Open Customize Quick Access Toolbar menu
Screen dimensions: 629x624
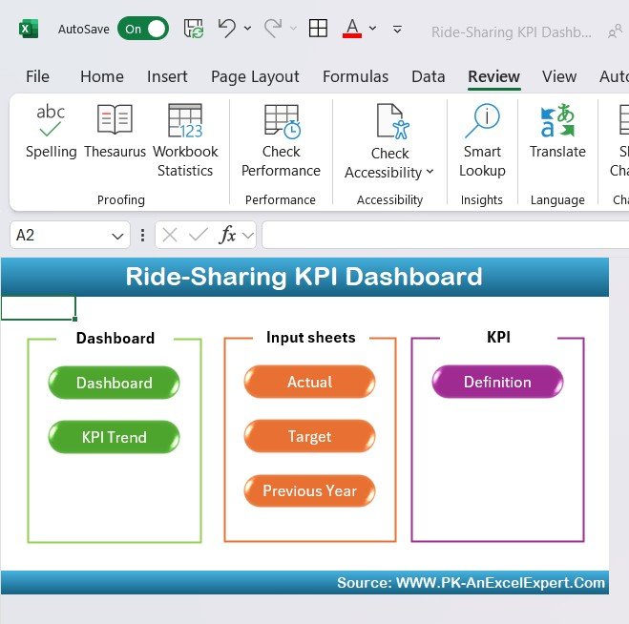[397, 29]
